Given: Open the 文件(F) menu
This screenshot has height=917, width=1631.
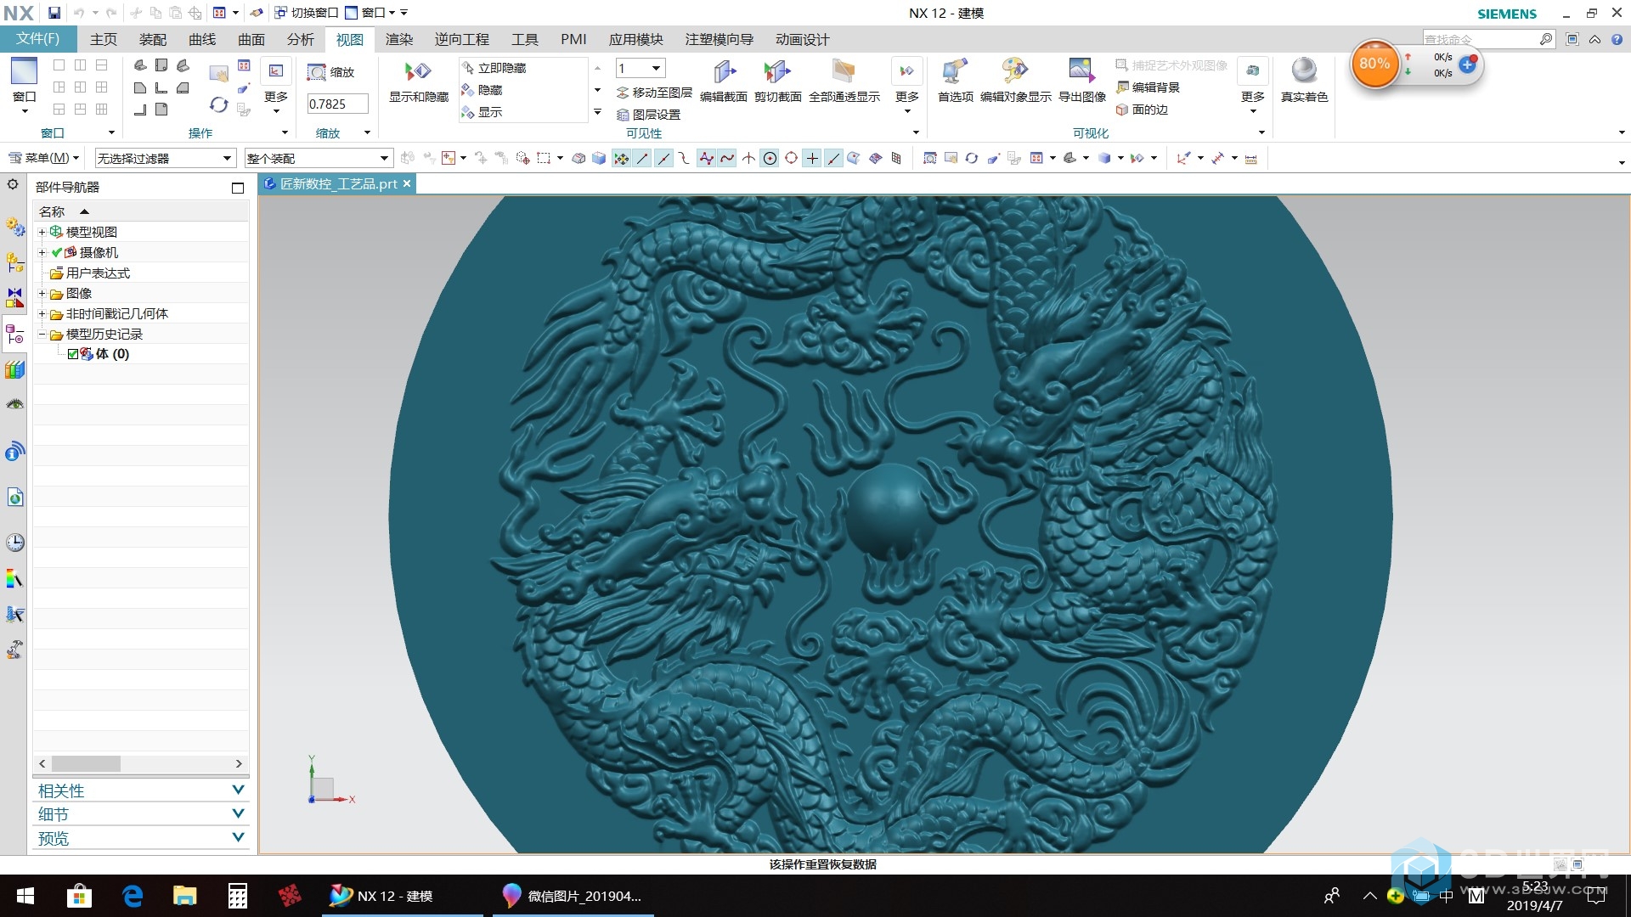Looking at the screenshot, I should (x=38, y=39).
